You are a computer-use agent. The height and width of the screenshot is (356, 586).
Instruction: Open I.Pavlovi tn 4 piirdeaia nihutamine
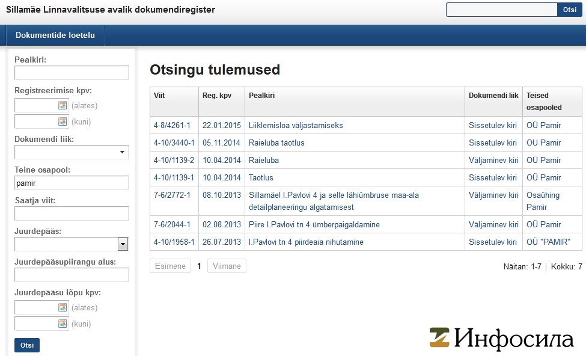click(306, 242)
